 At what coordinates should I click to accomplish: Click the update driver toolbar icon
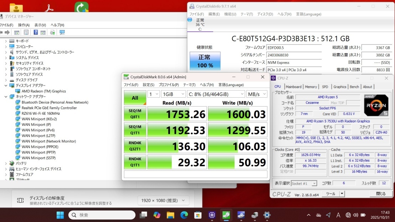tap(52, 32)
